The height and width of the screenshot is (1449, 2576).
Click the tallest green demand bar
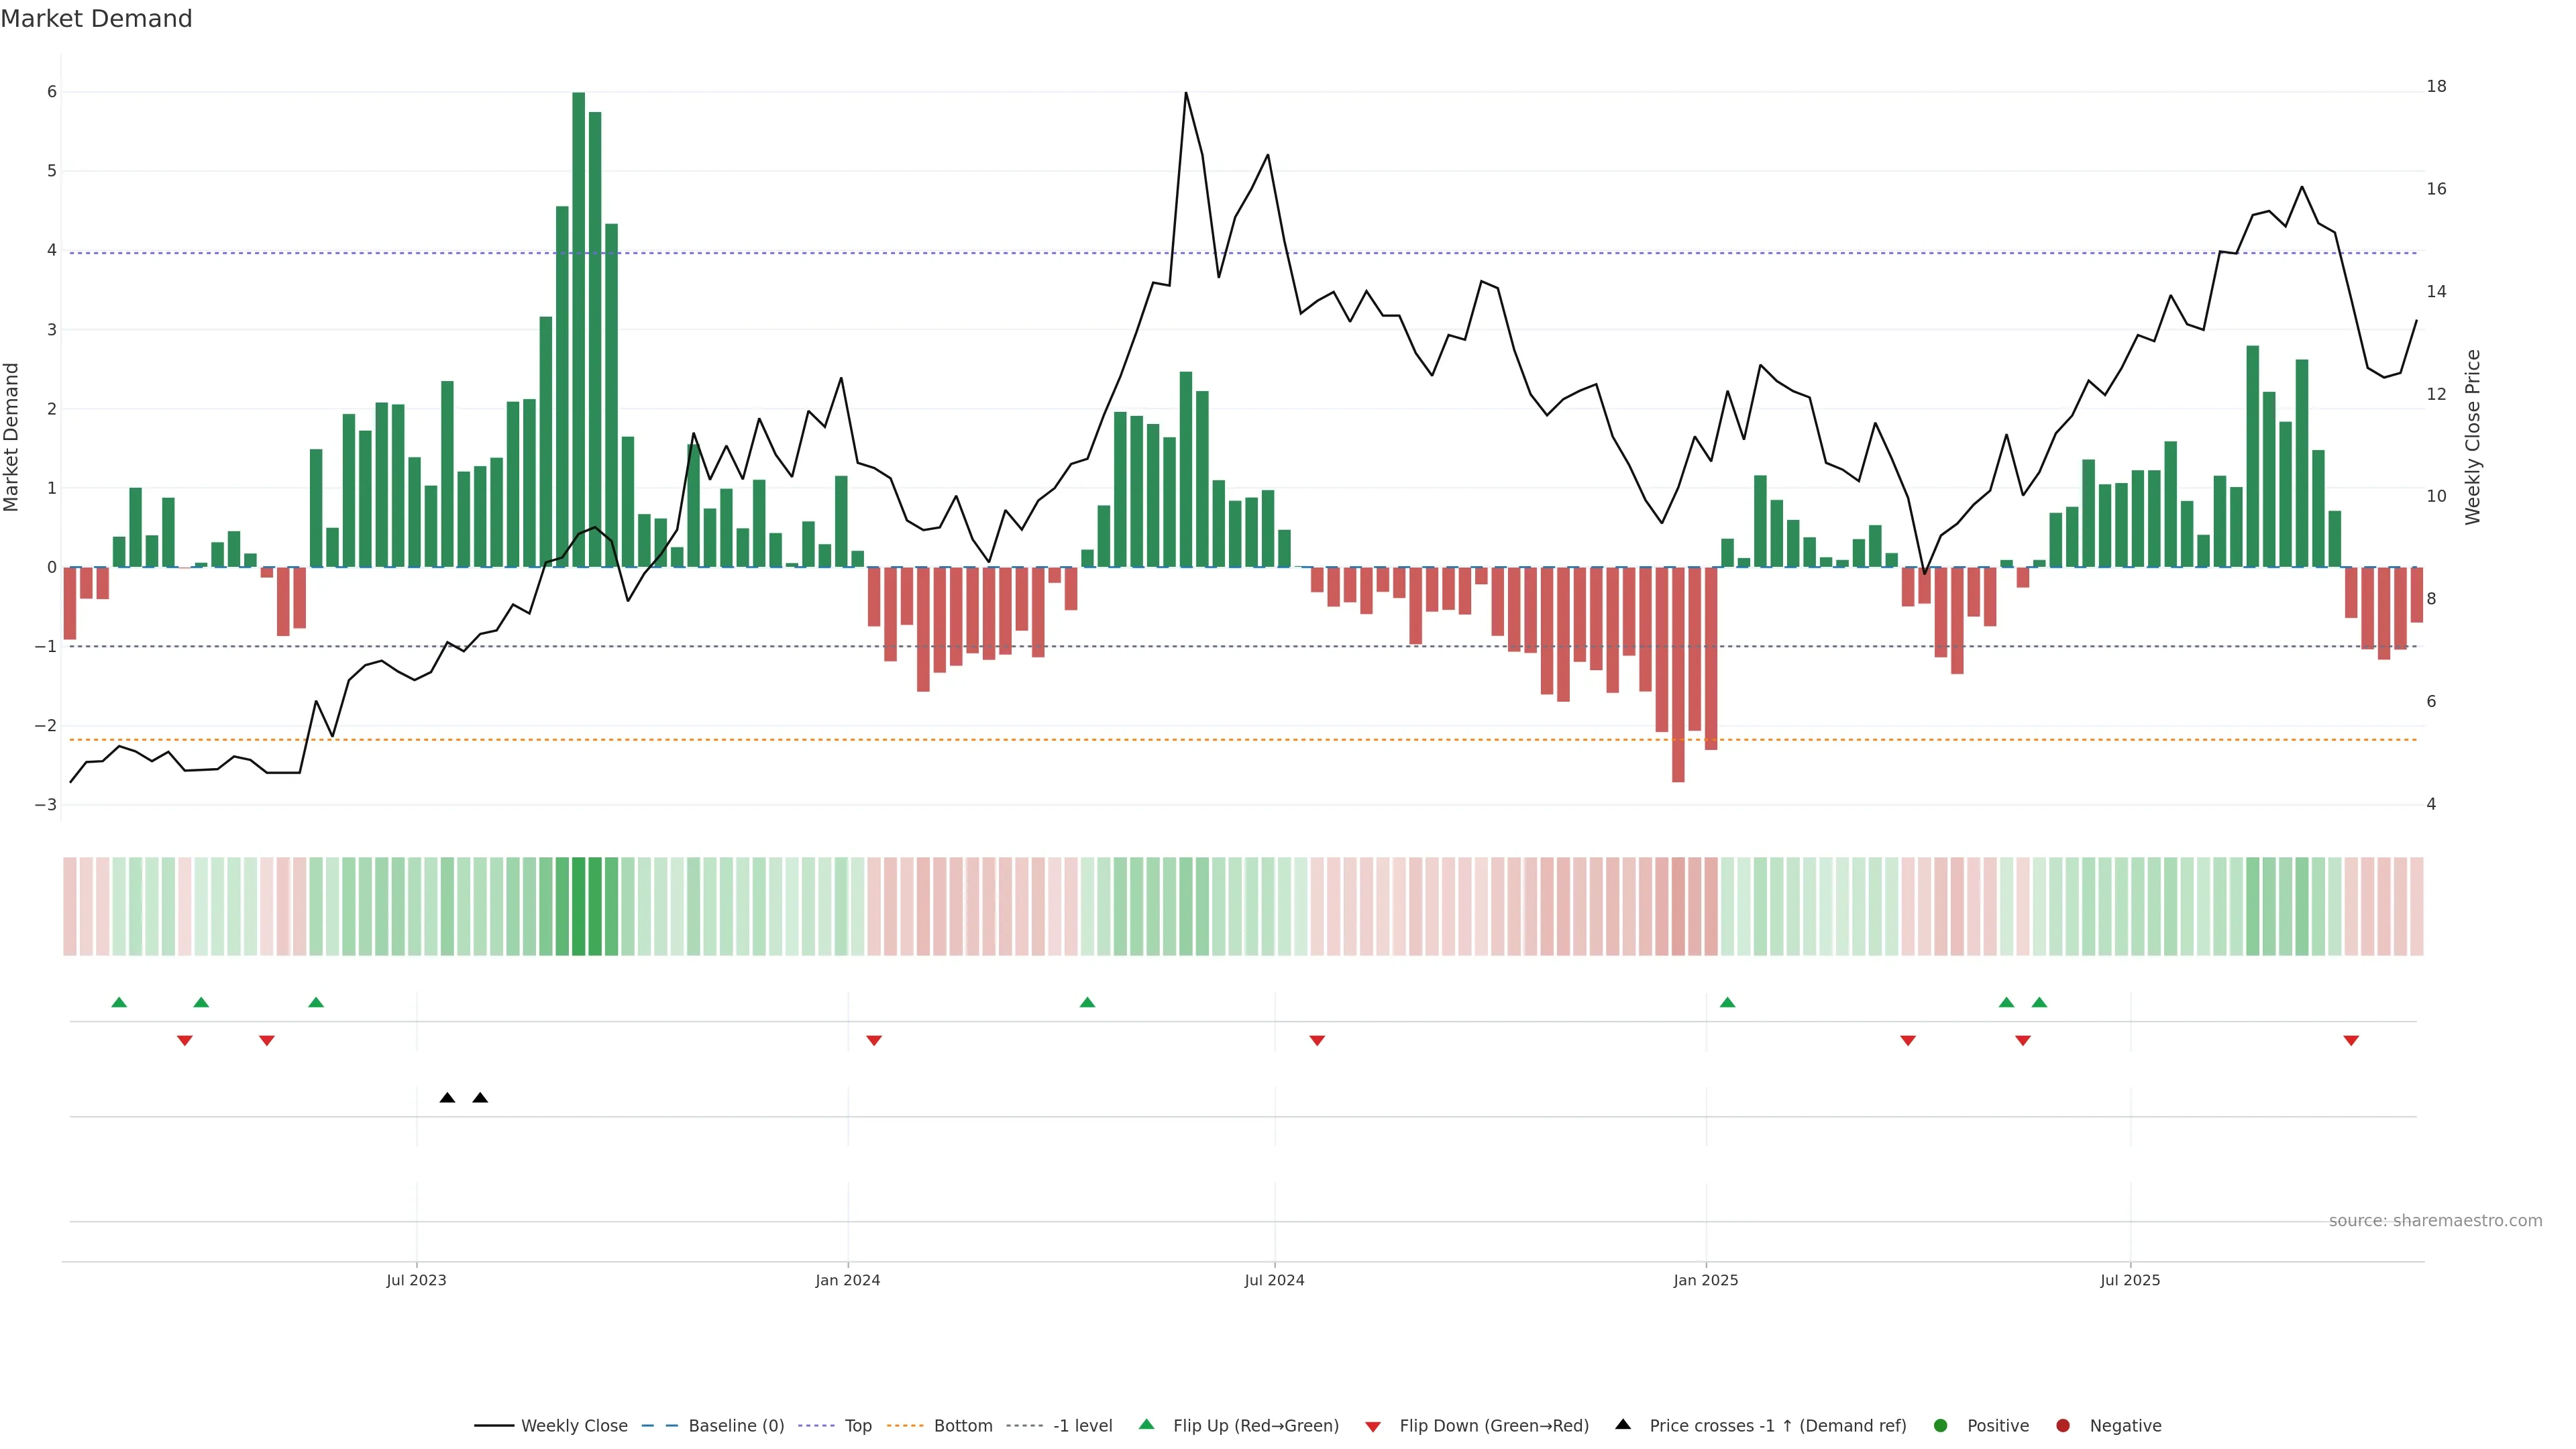tap(579, 330)
